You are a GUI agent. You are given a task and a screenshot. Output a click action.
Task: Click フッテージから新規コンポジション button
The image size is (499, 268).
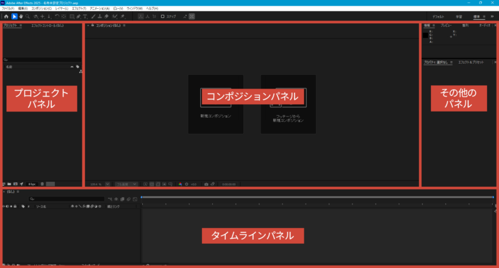288,104
